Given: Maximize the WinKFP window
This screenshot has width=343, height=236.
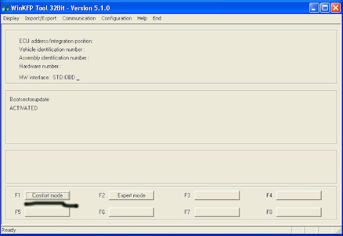Looking at the screenshot, I should [325, 8].
